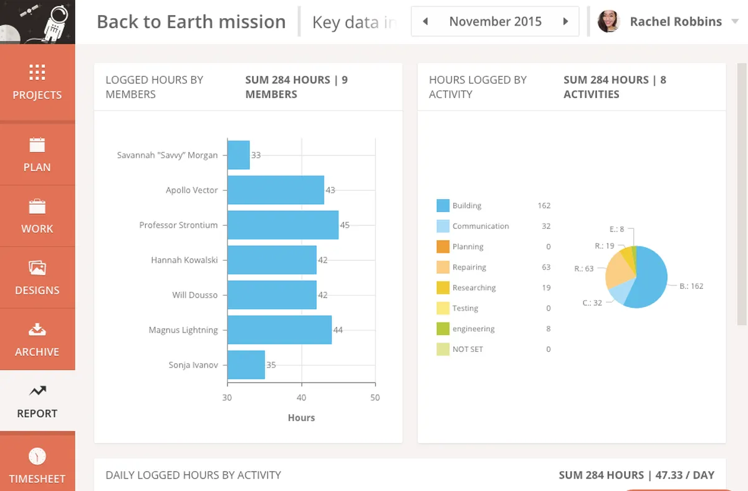Image resolution: width=748 pixels, height=491 pixels.
Task: Go to next month arrow
Action: (x=565, y=22)
